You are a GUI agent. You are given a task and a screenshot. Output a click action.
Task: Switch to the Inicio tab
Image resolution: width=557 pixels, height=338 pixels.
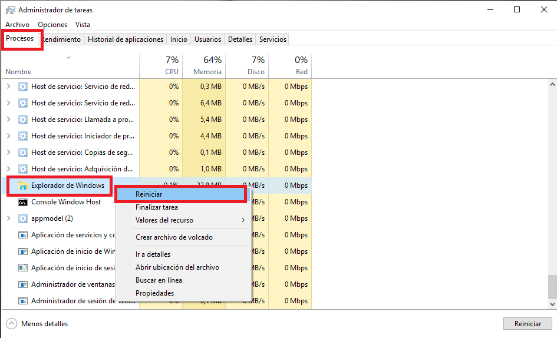179,39
